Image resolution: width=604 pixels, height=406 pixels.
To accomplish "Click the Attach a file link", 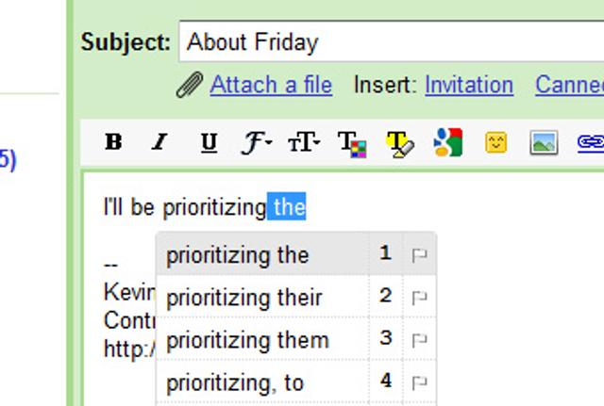I will tap(271, 86).
